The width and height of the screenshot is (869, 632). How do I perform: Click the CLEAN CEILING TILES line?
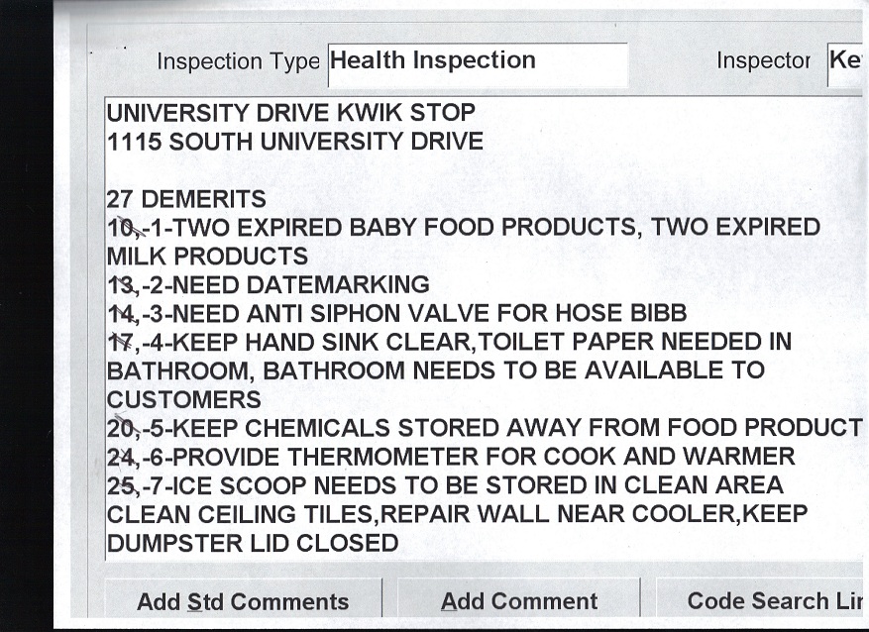457,514
